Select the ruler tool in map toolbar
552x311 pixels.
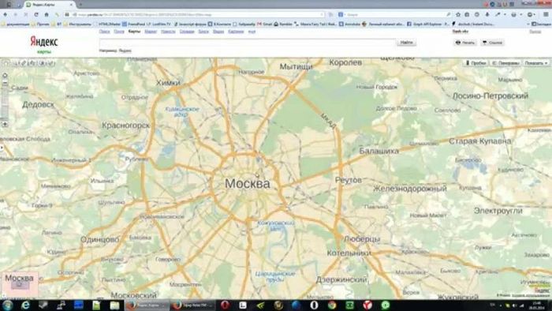click(24, 63)
